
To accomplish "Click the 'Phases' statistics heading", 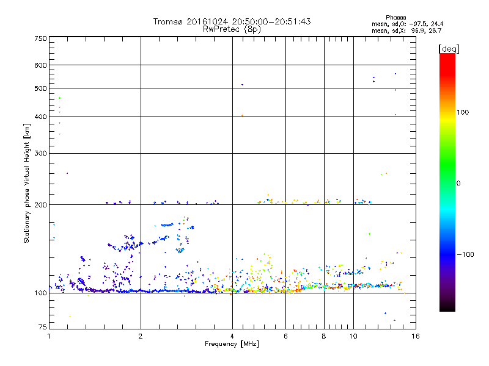I will [395, 18].
